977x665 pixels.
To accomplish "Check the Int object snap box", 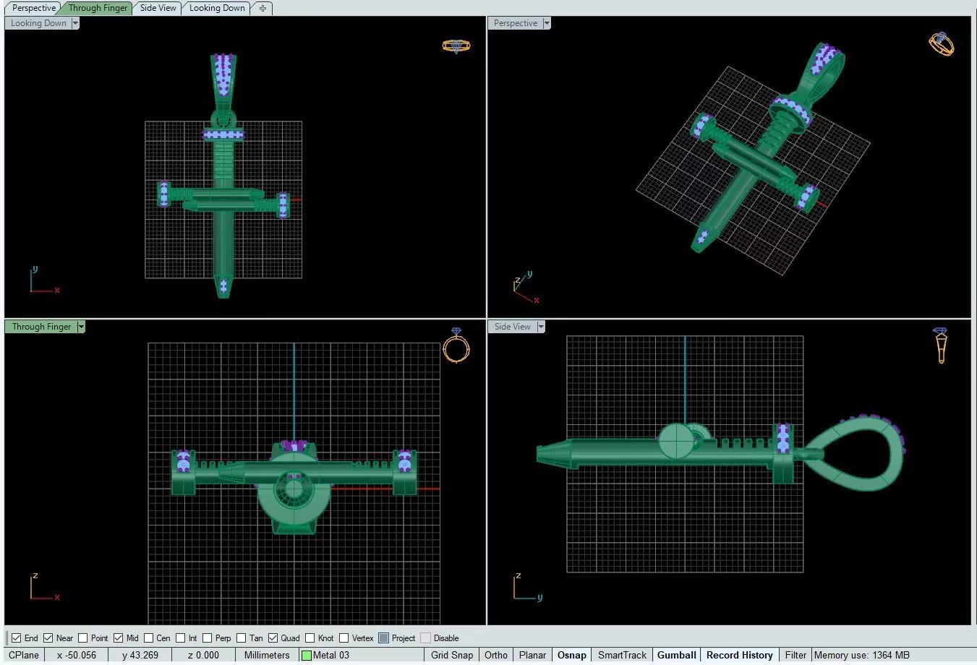I will tap(181, 638).
